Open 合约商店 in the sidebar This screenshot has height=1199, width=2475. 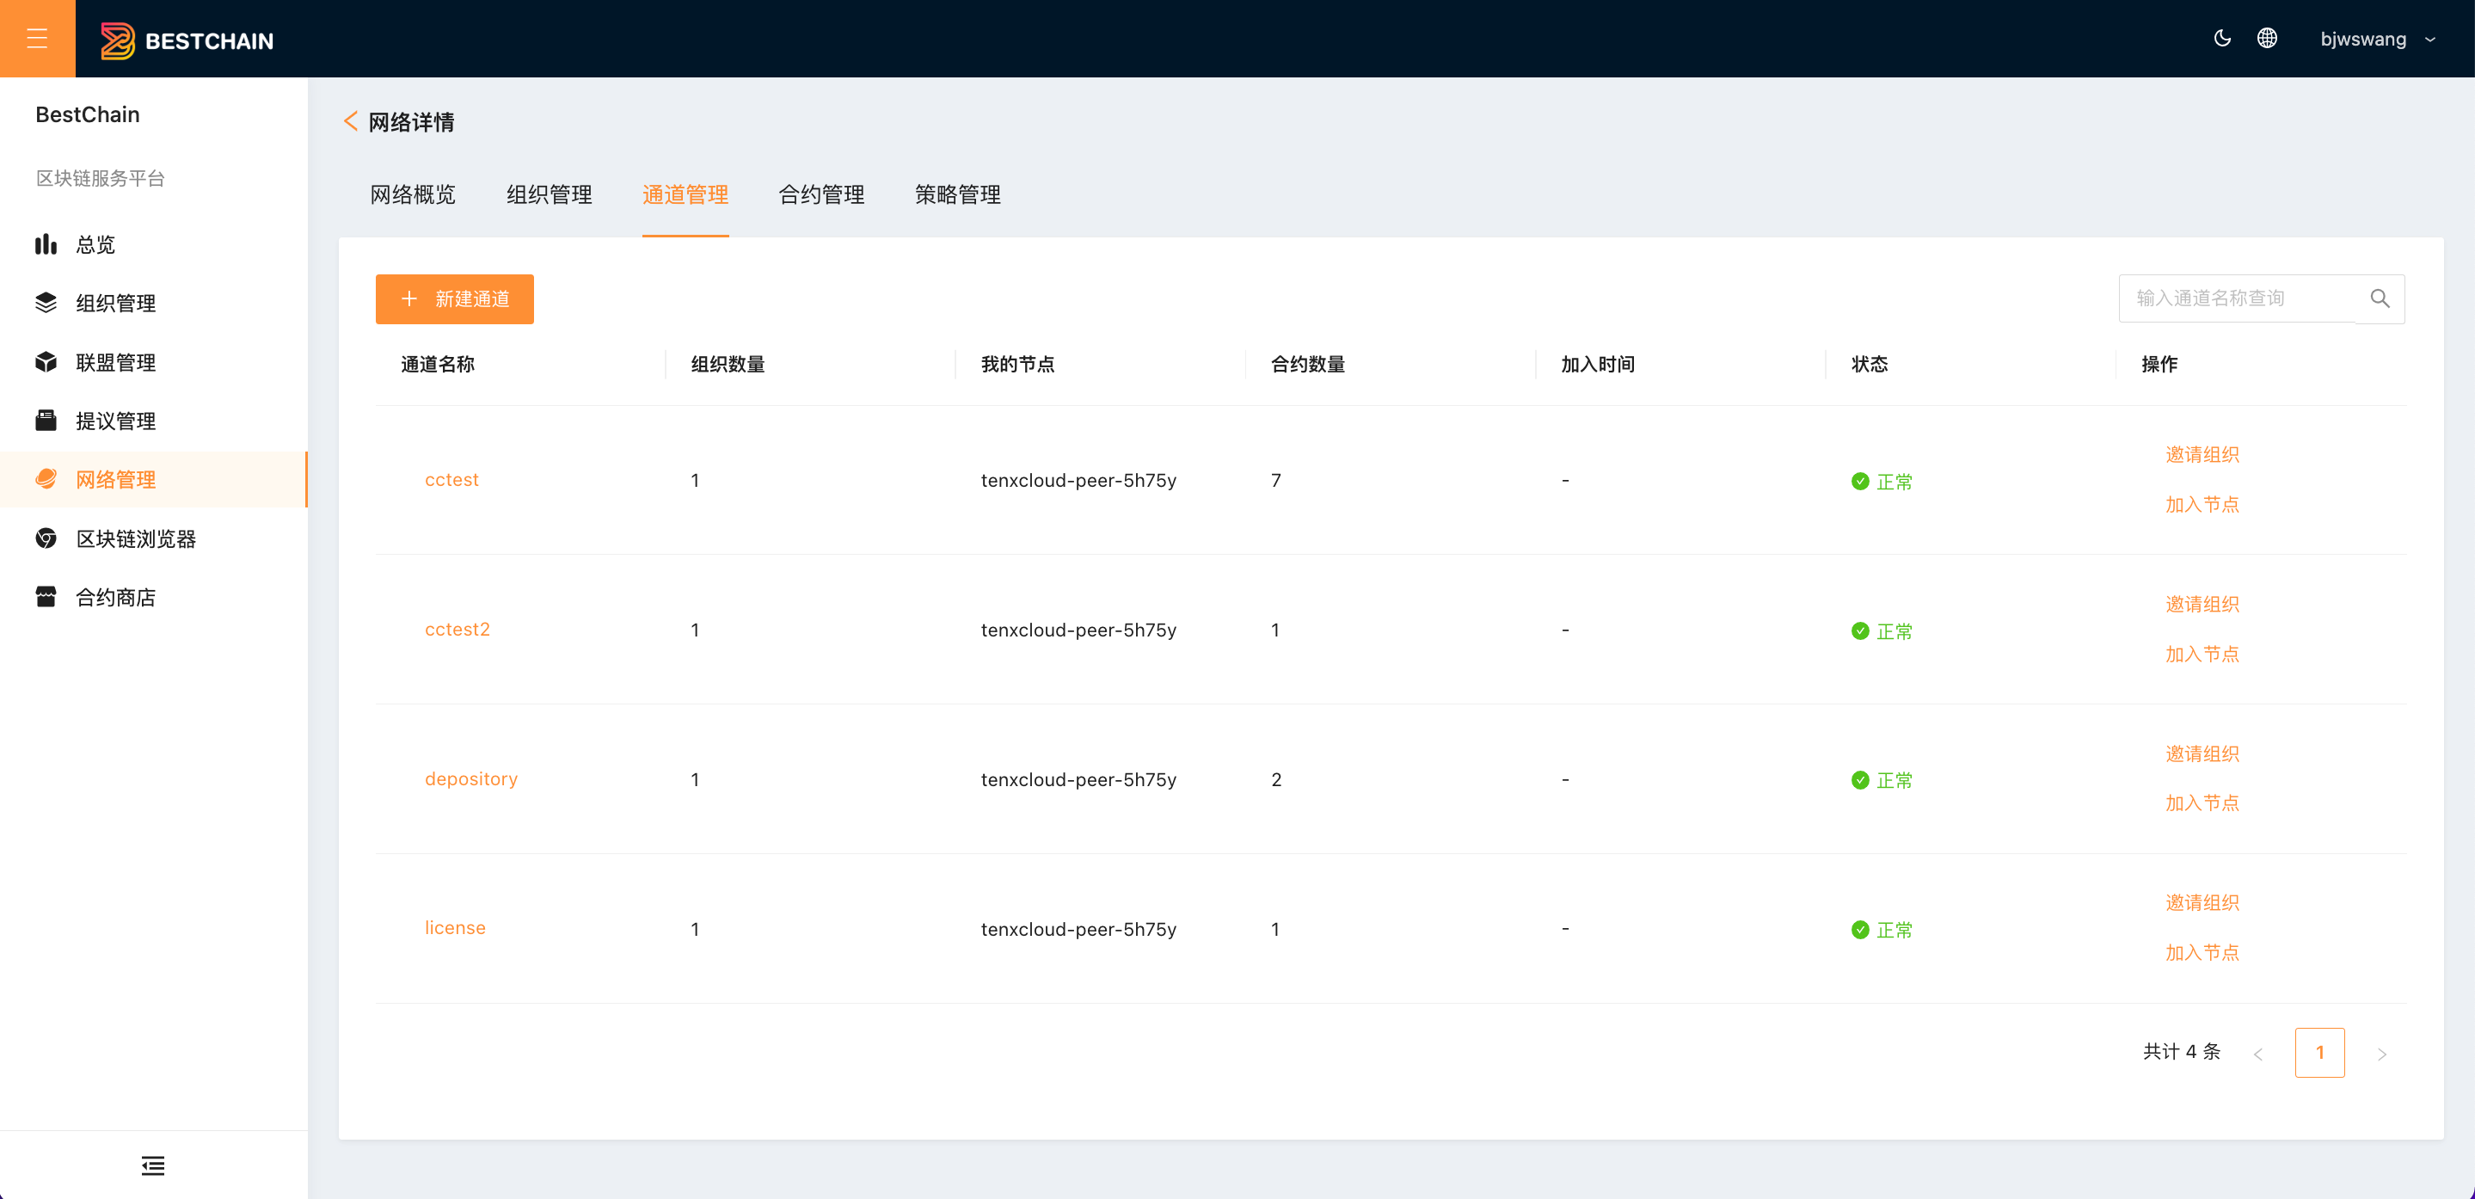[x=154, y=598]
